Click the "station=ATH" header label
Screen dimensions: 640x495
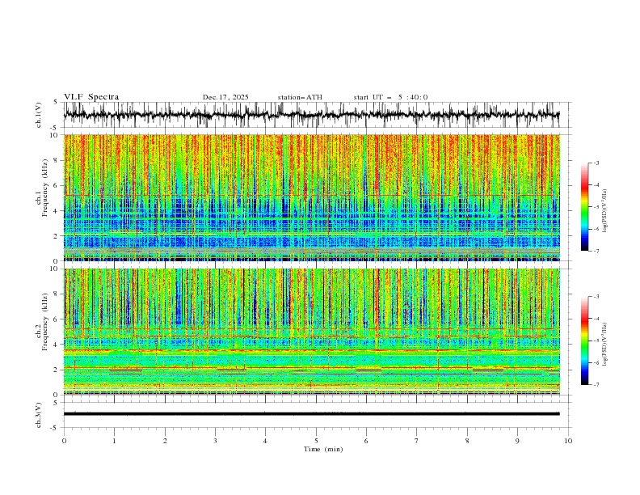300,97
